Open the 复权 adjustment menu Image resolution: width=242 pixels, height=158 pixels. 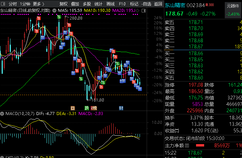64,4
